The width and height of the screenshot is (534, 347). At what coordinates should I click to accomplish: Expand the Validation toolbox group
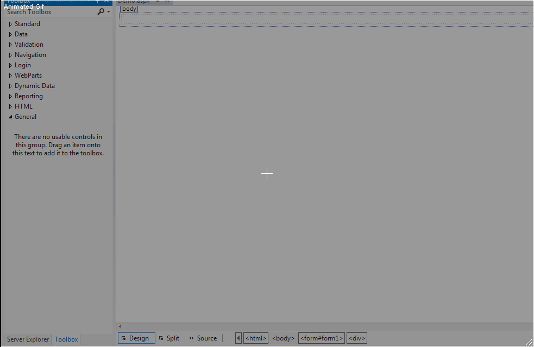(x=10, y=45)
